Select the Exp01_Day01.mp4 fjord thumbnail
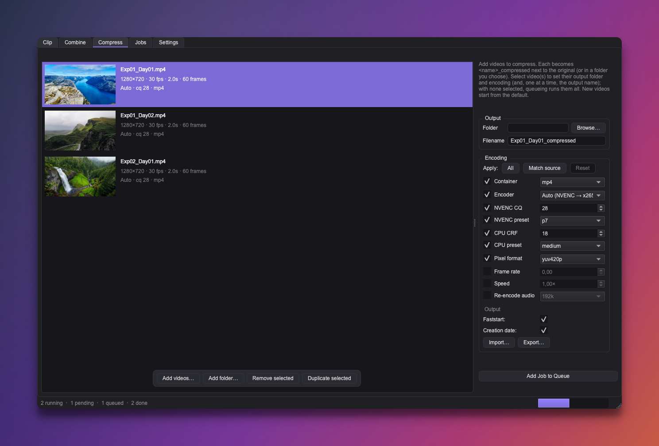659x446 pixels. [80, 85]
